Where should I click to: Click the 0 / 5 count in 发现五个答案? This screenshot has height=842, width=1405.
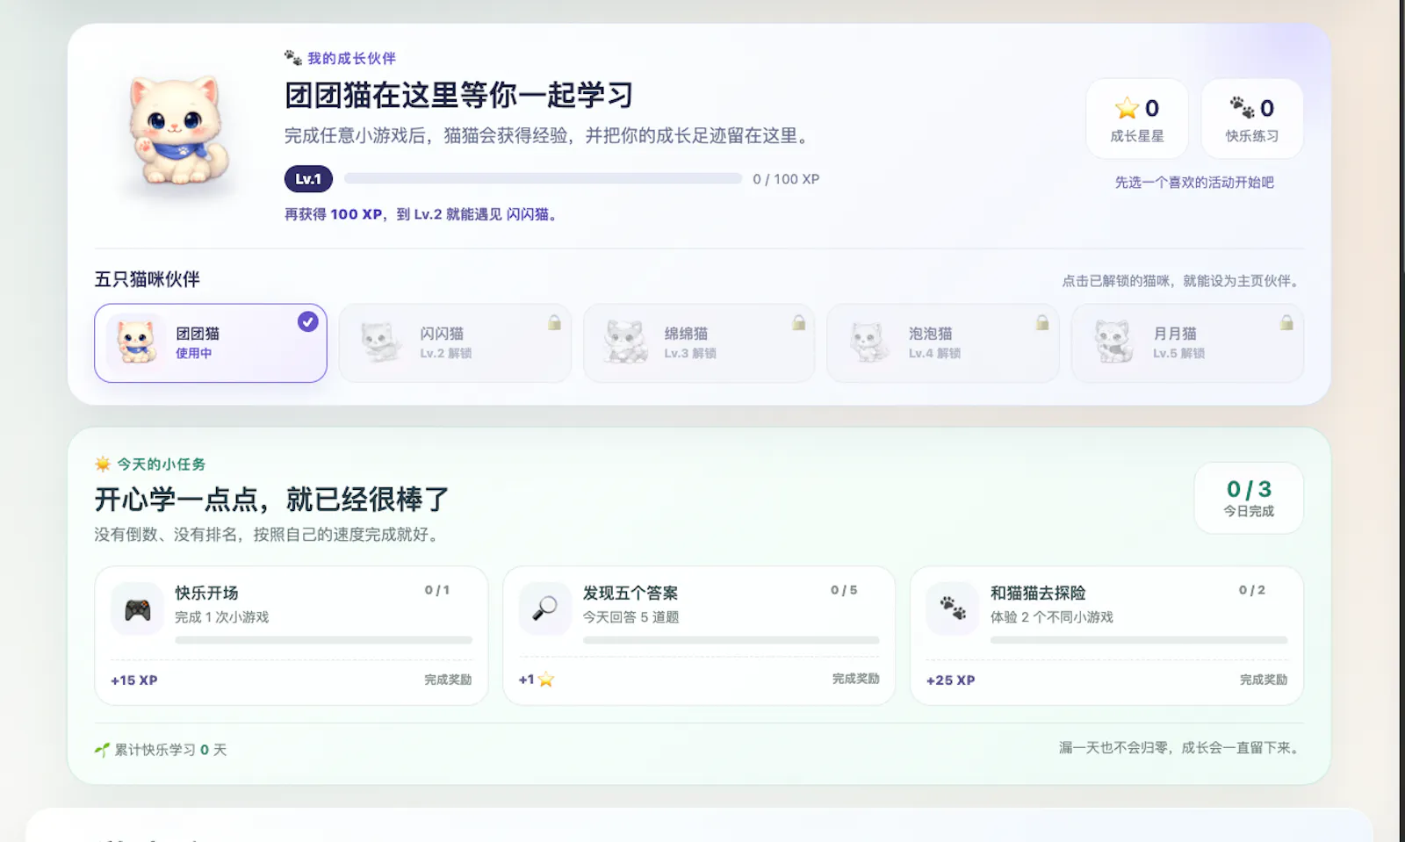[844, 590]
